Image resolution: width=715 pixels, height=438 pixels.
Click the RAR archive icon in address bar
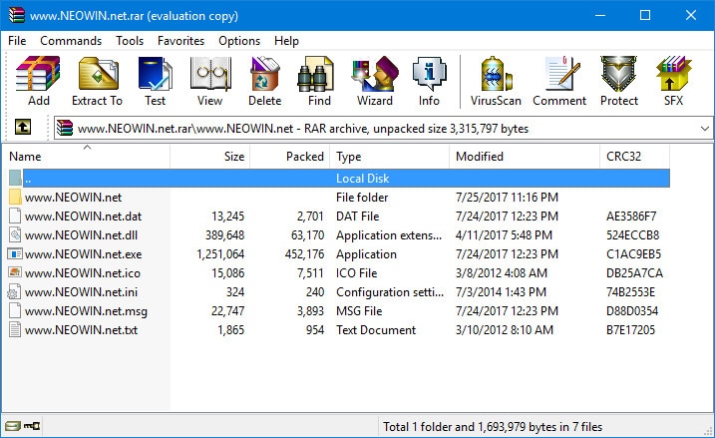[x=64, y=128]
